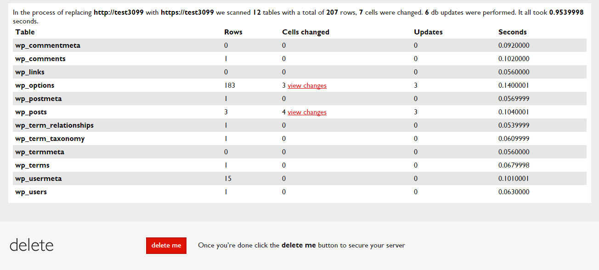Select the Cells changed column header

305,32
